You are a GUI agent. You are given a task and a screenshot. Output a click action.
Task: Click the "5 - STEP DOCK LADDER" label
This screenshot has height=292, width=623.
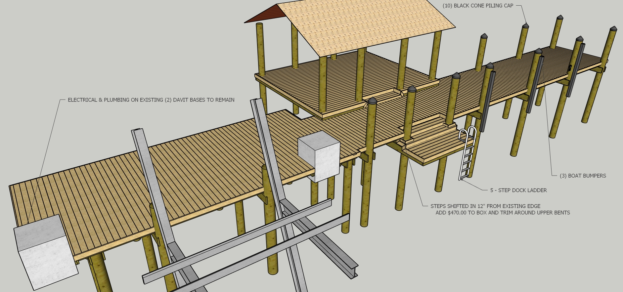click(x=518, y=190)
